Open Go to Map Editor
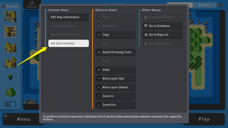 [162, 43]
